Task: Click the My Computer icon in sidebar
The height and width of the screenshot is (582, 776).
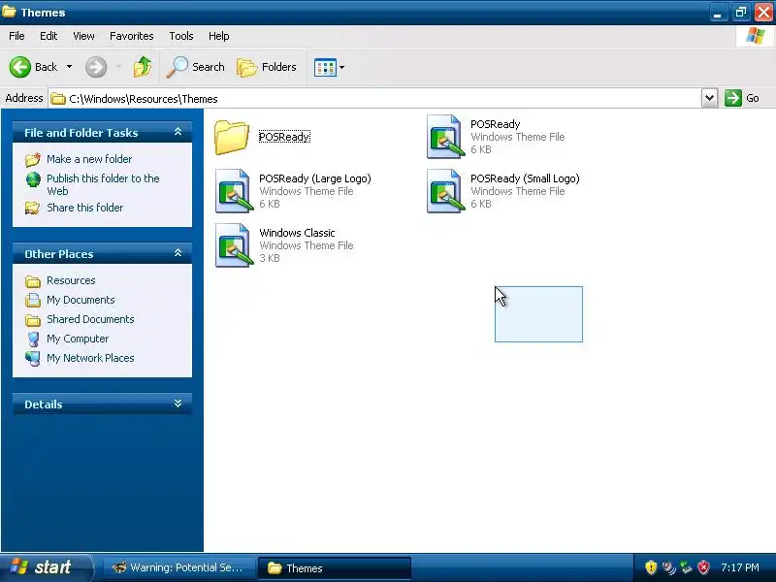Action: (x=33, y=339)
